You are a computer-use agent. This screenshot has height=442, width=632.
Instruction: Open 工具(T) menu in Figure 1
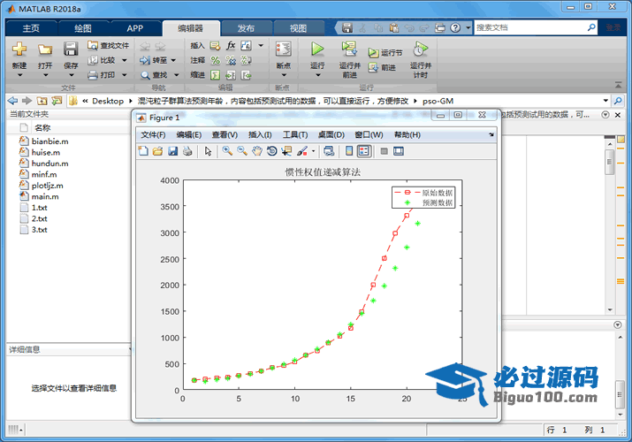pos(295,134)
